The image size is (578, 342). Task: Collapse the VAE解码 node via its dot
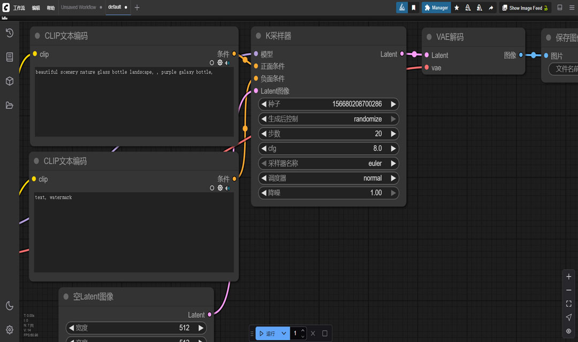(x=429, y=37)
